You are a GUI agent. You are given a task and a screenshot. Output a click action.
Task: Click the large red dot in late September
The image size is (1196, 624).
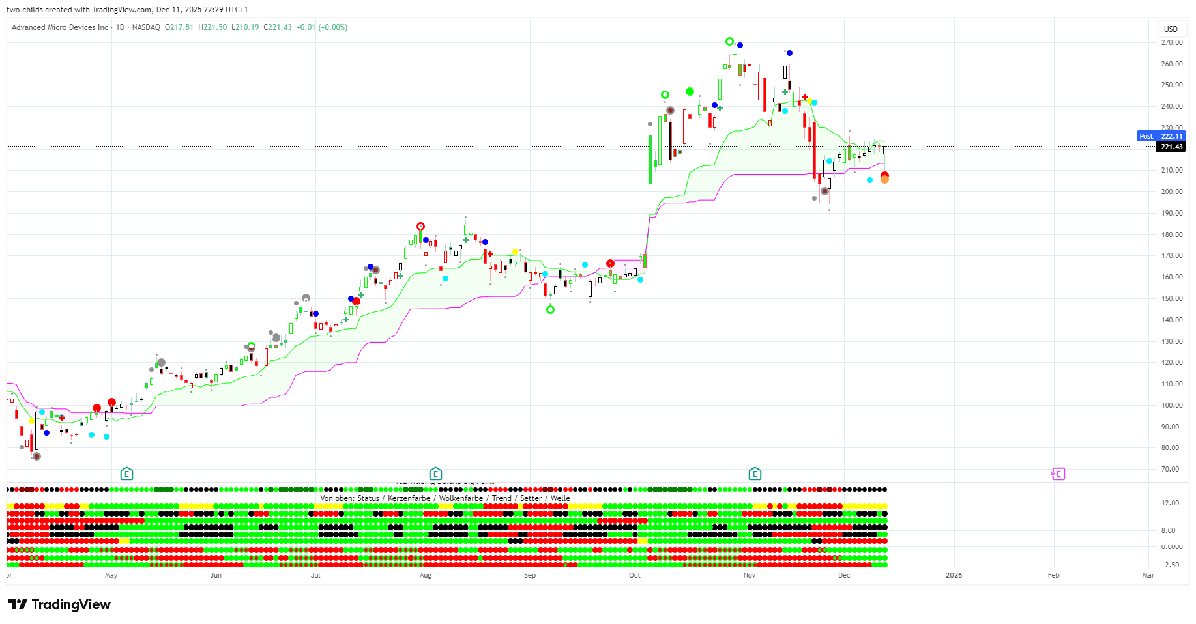[x=610, y=264]
